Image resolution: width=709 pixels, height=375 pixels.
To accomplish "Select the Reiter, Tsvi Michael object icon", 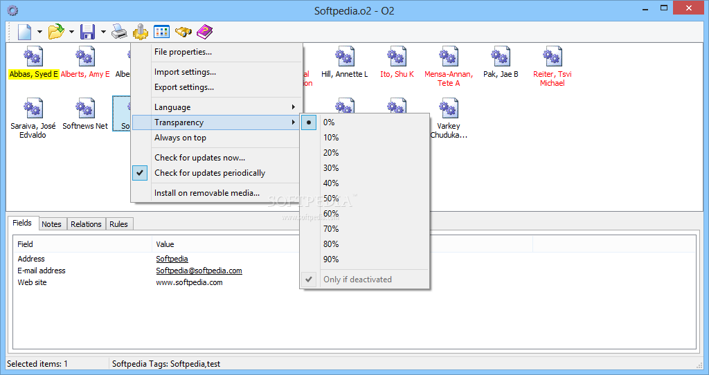I will point(552,57).
